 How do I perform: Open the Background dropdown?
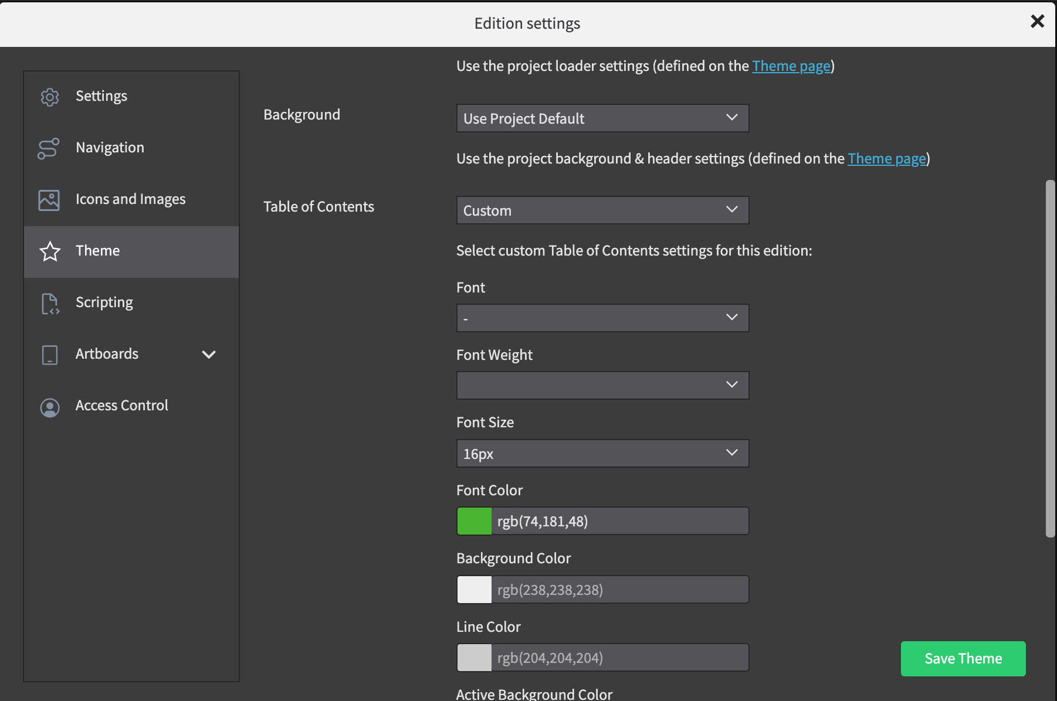coord(602,118)
